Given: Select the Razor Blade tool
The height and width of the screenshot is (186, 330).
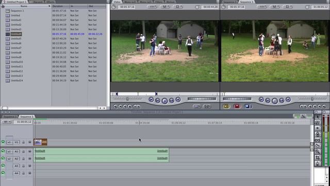Looking at the screenshot, I should pos(318,146).
